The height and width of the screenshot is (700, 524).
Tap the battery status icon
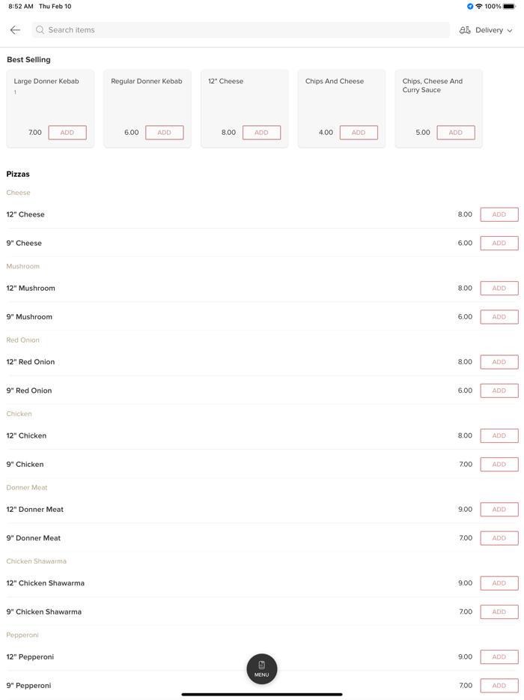[x=509, y=6]
